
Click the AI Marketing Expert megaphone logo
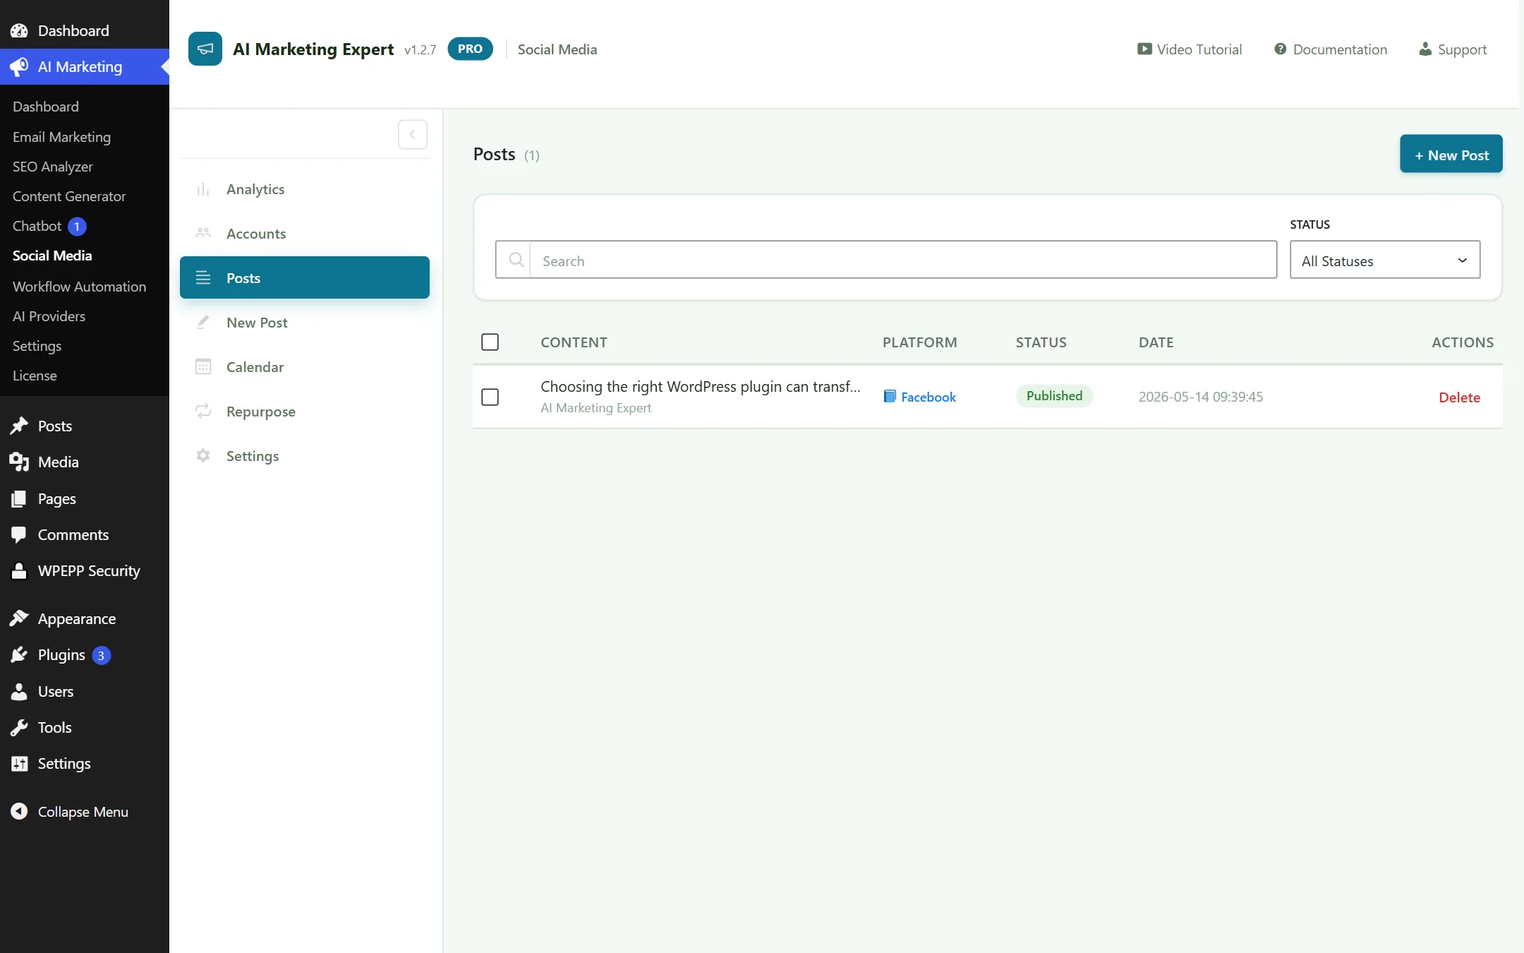(205, 49)
